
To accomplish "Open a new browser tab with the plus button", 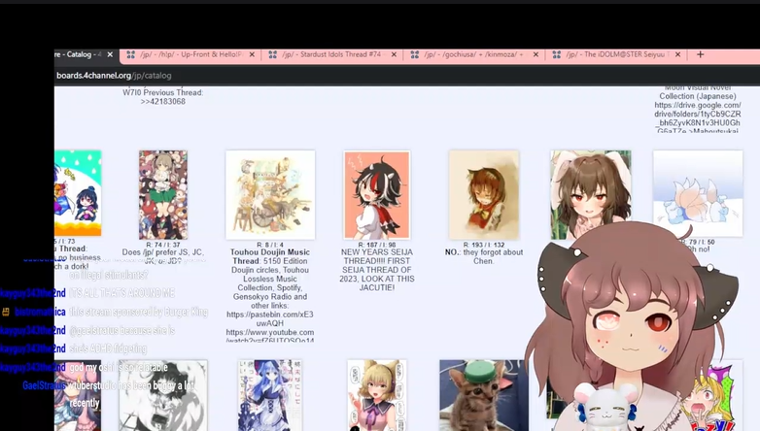I will 700,54.
